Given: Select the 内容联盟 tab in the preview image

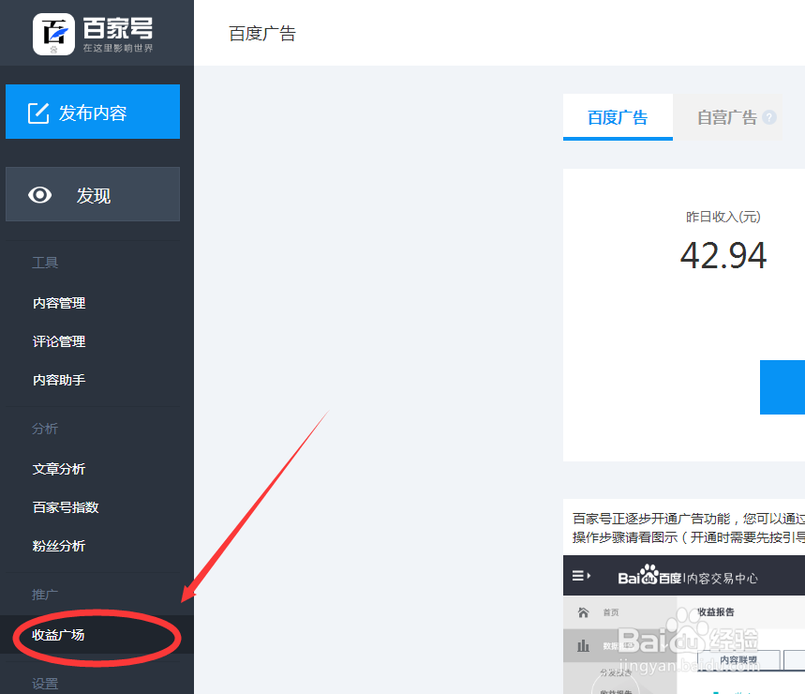Looking at the screenshot, I should tap(737, 658).
